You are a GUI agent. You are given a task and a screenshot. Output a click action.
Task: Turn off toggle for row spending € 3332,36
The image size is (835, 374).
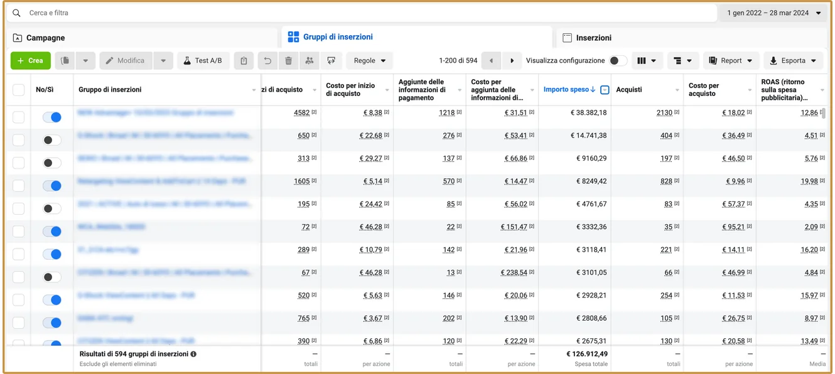click(51, 232)
